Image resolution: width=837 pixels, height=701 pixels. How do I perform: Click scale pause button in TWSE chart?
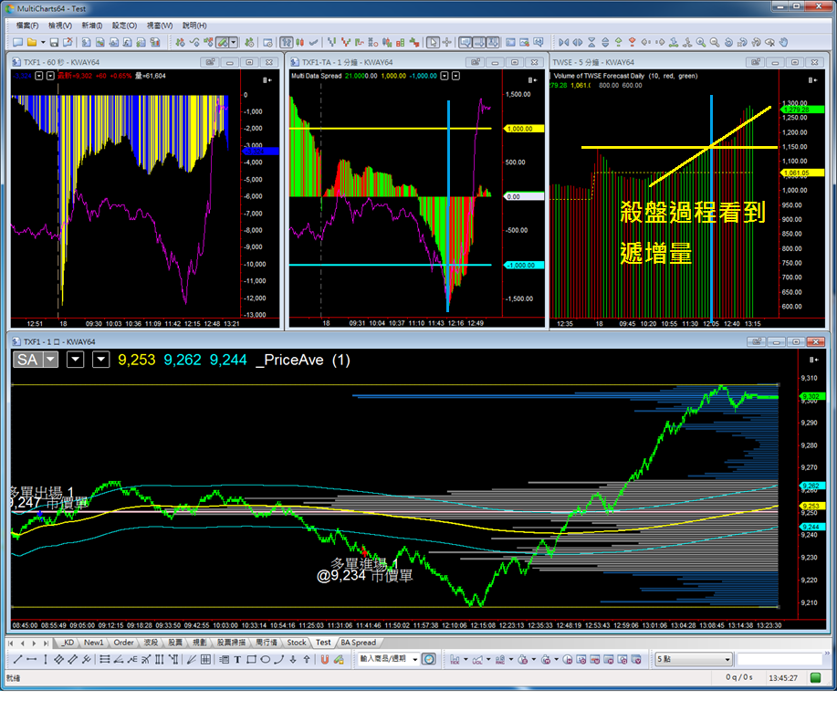812,80
